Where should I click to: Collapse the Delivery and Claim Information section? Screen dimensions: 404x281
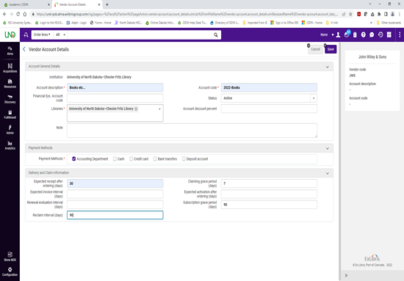pos(328,173)
